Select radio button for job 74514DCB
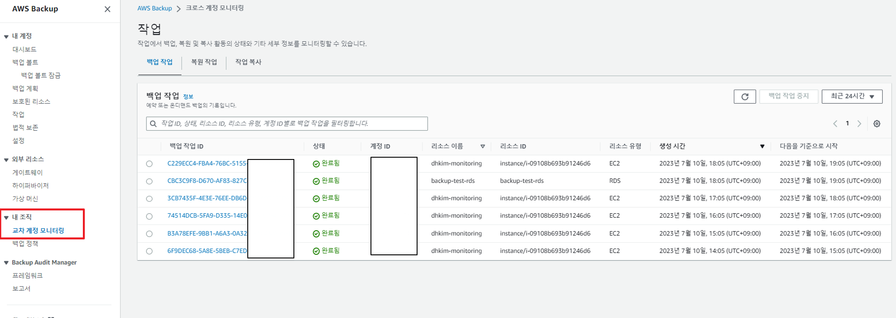The image size is (896, 318). coord(149,216)
